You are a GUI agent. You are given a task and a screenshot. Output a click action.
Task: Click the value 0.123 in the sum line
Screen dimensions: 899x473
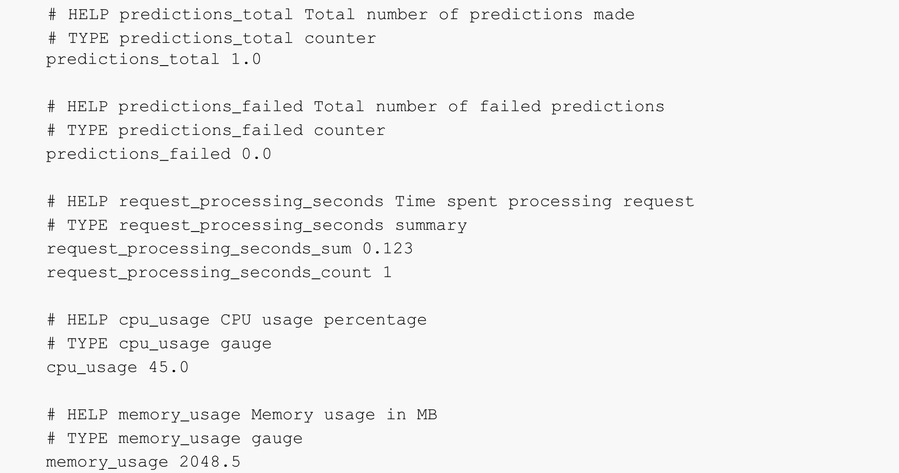(x=388, y=249)
